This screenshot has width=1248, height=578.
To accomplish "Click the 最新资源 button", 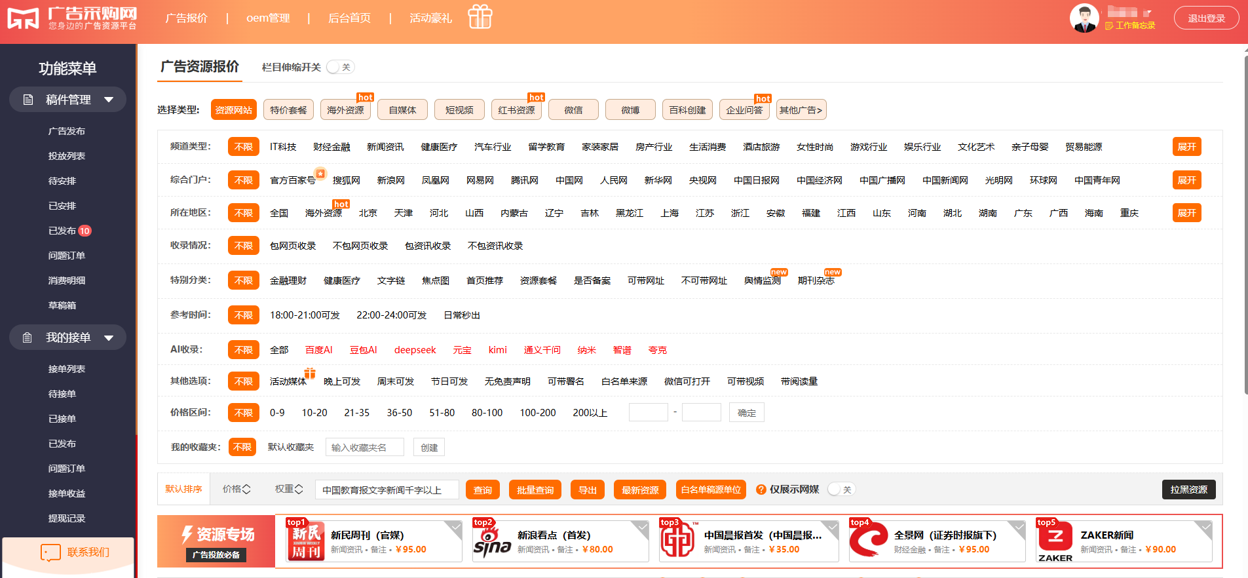I will click(x=640, y=490).
